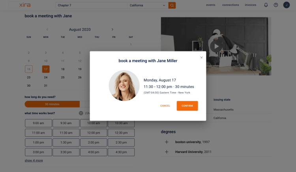The image size is (296, 172).
Task: Click the timezone globe icon
Action: click(x=81, y=113)
